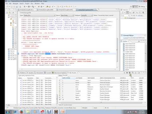Expand the Debug button dropdown arrow
This screenshot has width=152, height=114.
[27, 7]
